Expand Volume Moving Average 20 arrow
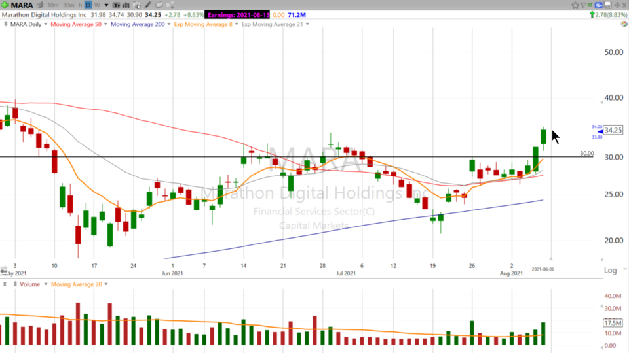The width and height of the screenshot is (629, 353). coord(106,284)
